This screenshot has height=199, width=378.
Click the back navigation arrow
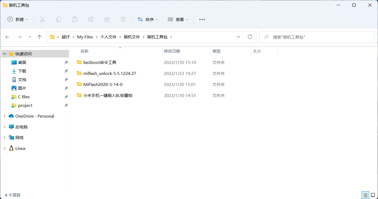pos(7,37)
